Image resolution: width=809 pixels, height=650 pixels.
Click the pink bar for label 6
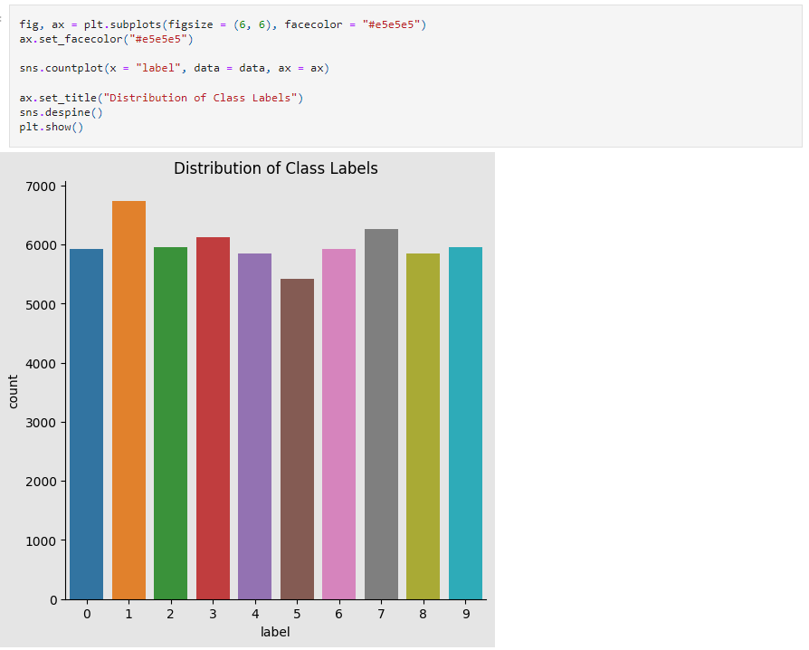[x=338, y=424]
